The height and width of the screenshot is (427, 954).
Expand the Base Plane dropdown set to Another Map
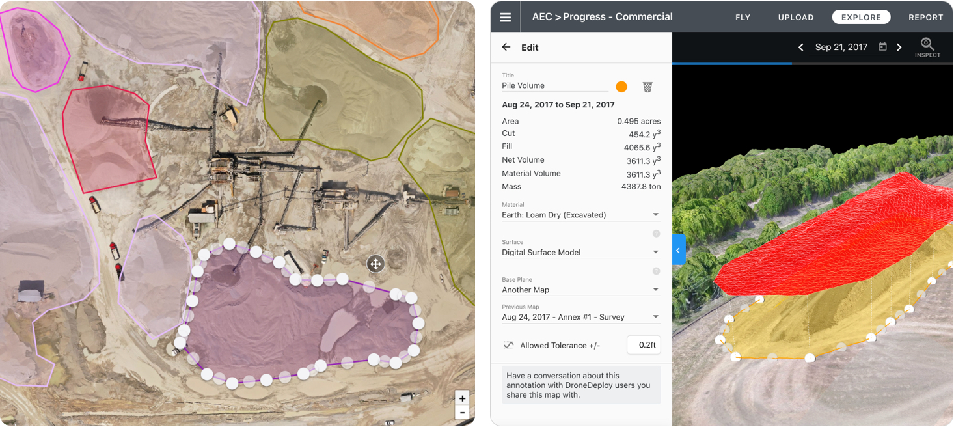coord(655,289)
